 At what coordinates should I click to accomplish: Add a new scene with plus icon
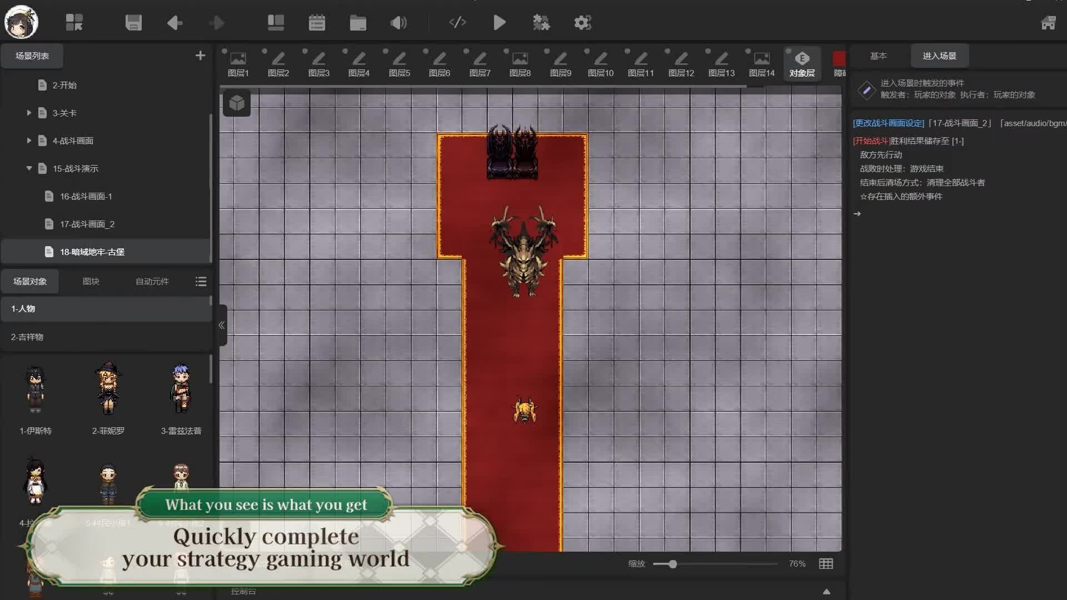(x=200, y=56)
